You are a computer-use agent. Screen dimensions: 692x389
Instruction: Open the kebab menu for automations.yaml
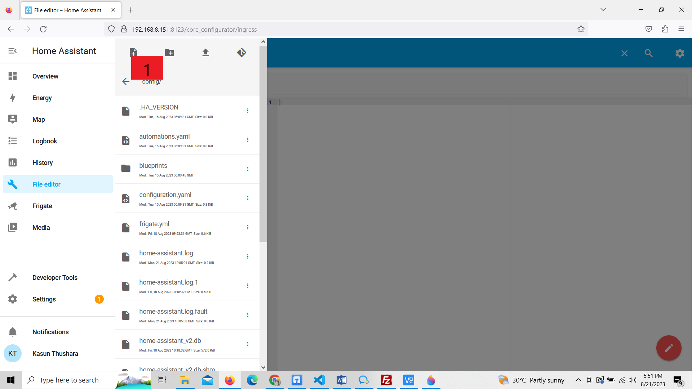[248, 140]
